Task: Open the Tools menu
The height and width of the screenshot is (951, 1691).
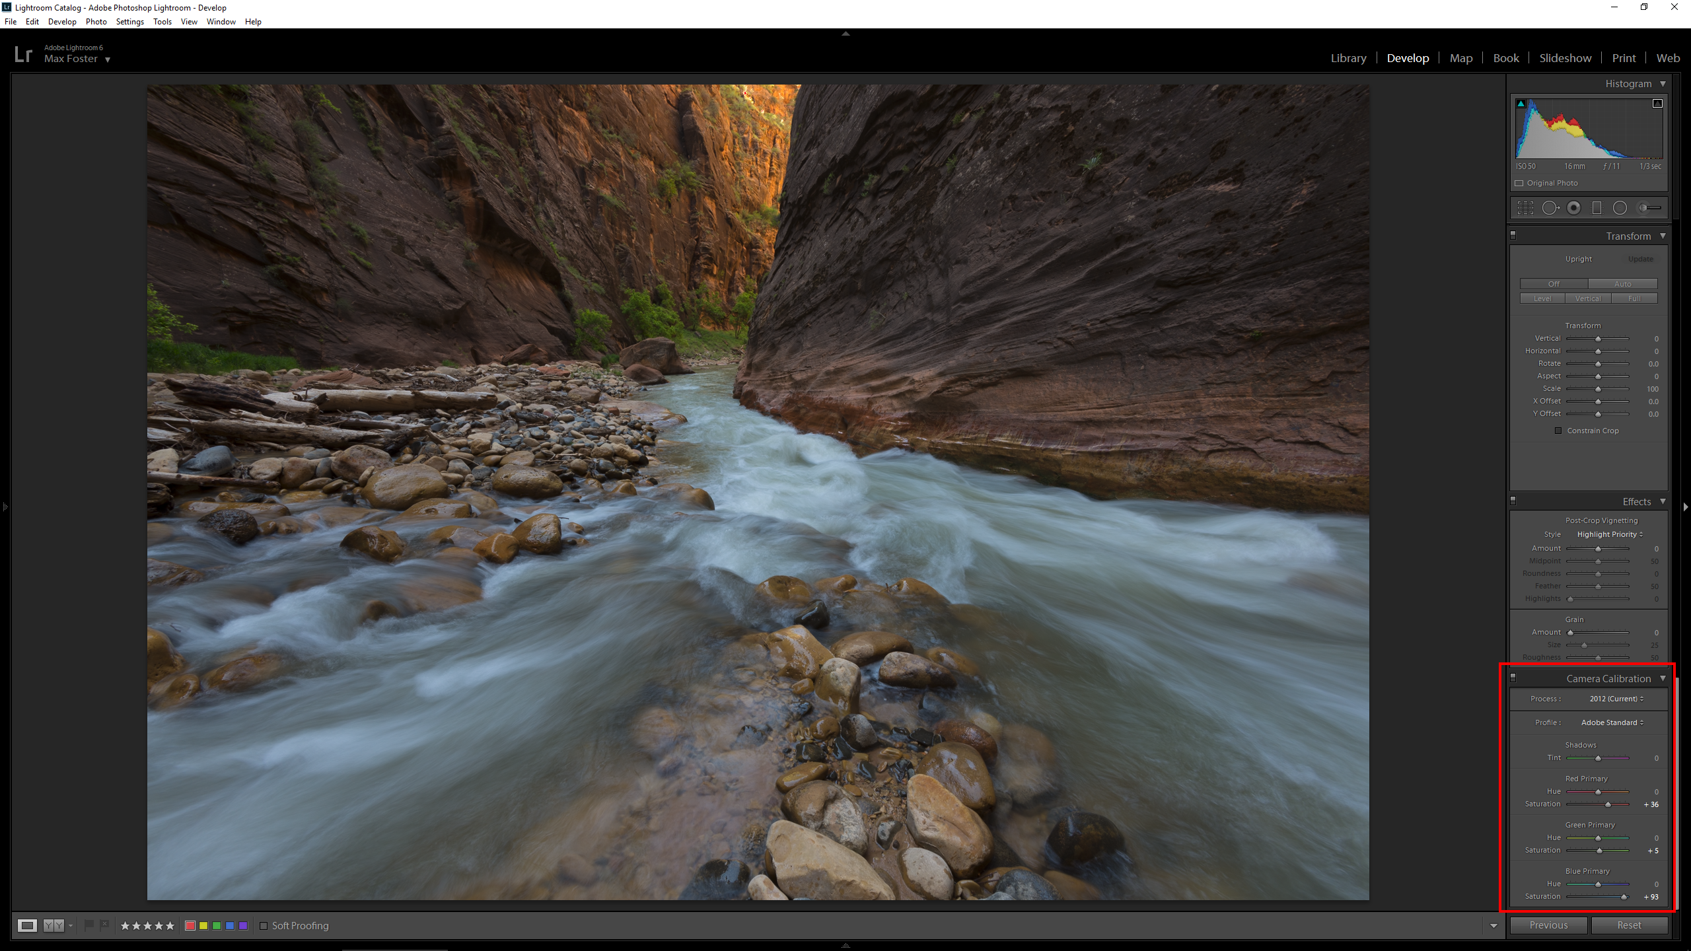Action: pos(162,22)
